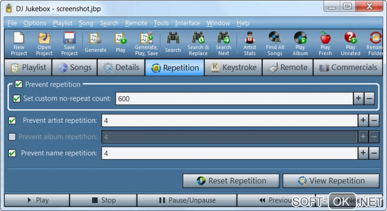Image resolution: width=387 pixels, height=211 pixels.
Task: Open the Options menu
Action: point(35,23)
